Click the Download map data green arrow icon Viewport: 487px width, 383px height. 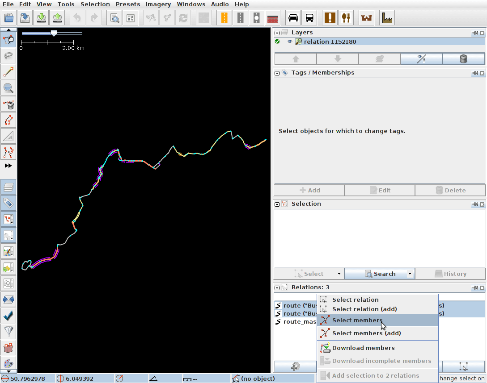pyautogui.click(x=41, y=18)
